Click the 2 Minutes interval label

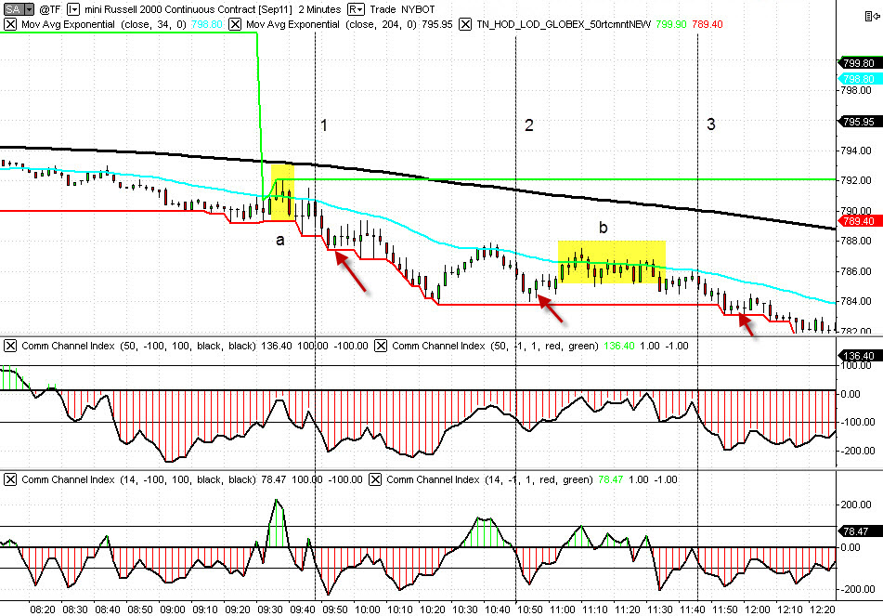[319, 9]
